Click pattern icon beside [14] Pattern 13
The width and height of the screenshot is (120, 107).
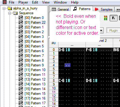tap(21, 84)
